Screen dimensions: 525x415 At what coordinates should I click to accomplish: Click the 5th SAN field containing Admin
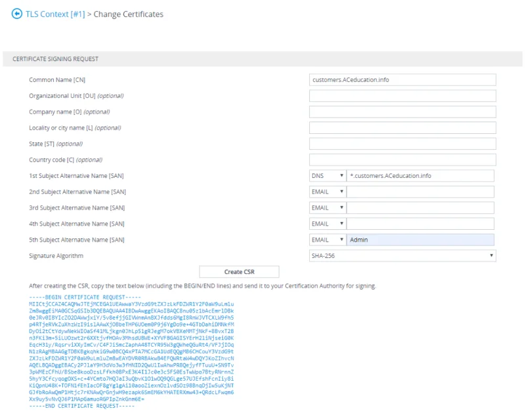pos(420,240)
